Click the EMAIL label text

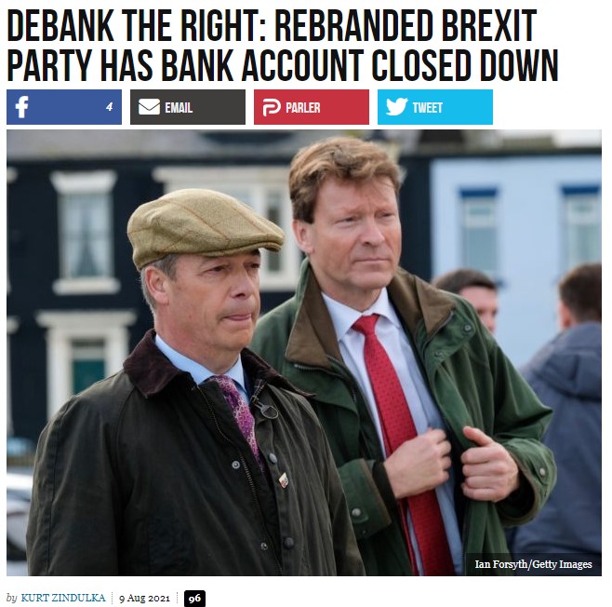click(x=179, y=107)
